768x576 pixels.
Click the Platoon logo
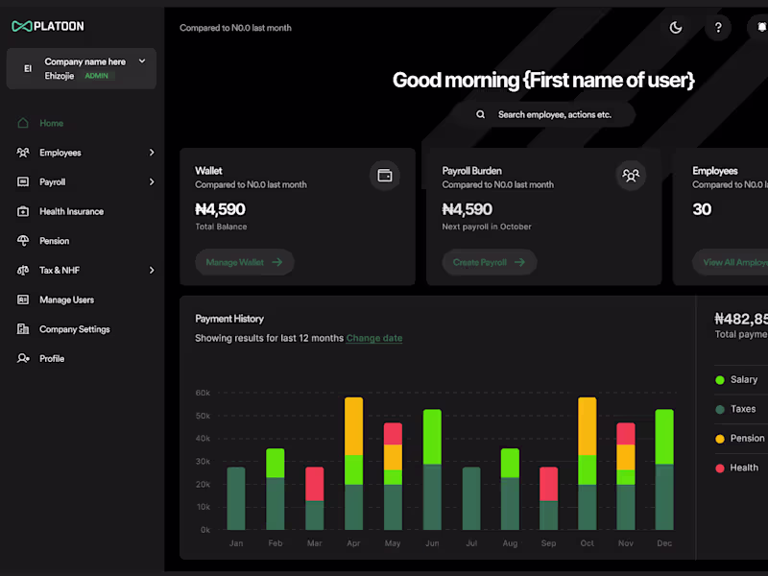click(48, 26)
